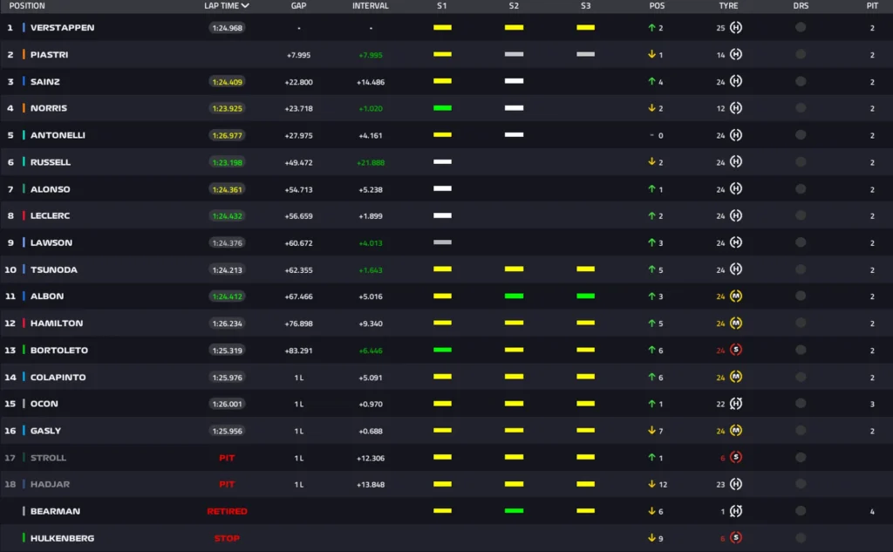This screenshot has width=893, height=552.
Task: Click Albon's green S2 sector bar
Action: click(x=514, y=296)
